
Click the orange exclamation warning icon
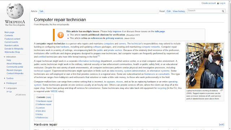pyautogui.click(x=61, y=35)
